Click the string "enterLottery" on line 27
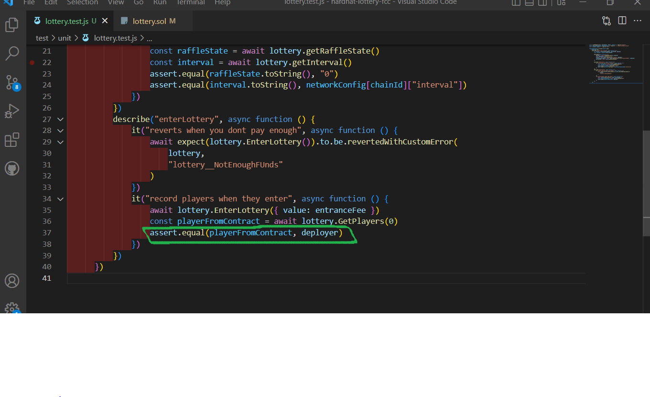This screenshot has height=397, width=650. pos(186,119)
